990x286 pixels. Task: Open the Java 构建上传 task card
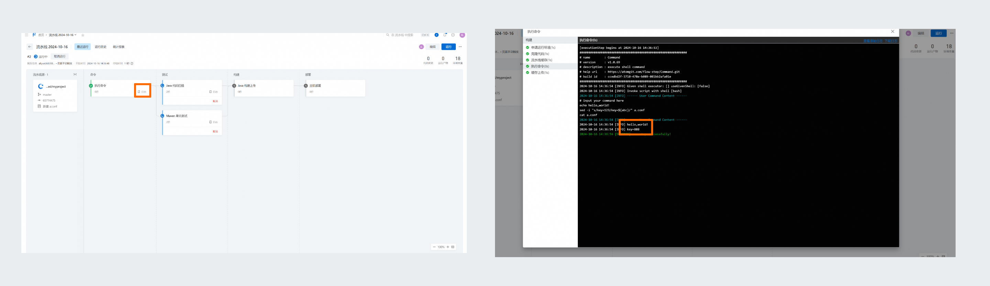264,88
